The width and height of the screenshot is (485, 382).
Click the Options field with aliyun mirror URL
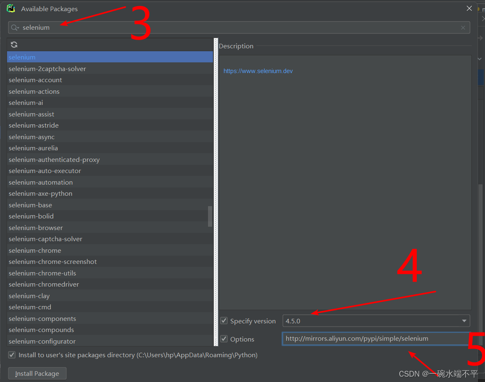(x=376, y=339)
